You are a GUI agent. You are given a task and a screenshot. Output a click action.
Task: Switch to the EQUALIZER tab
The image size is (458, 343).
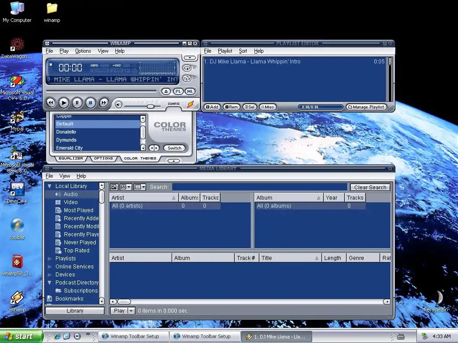[x=71, y=159]
